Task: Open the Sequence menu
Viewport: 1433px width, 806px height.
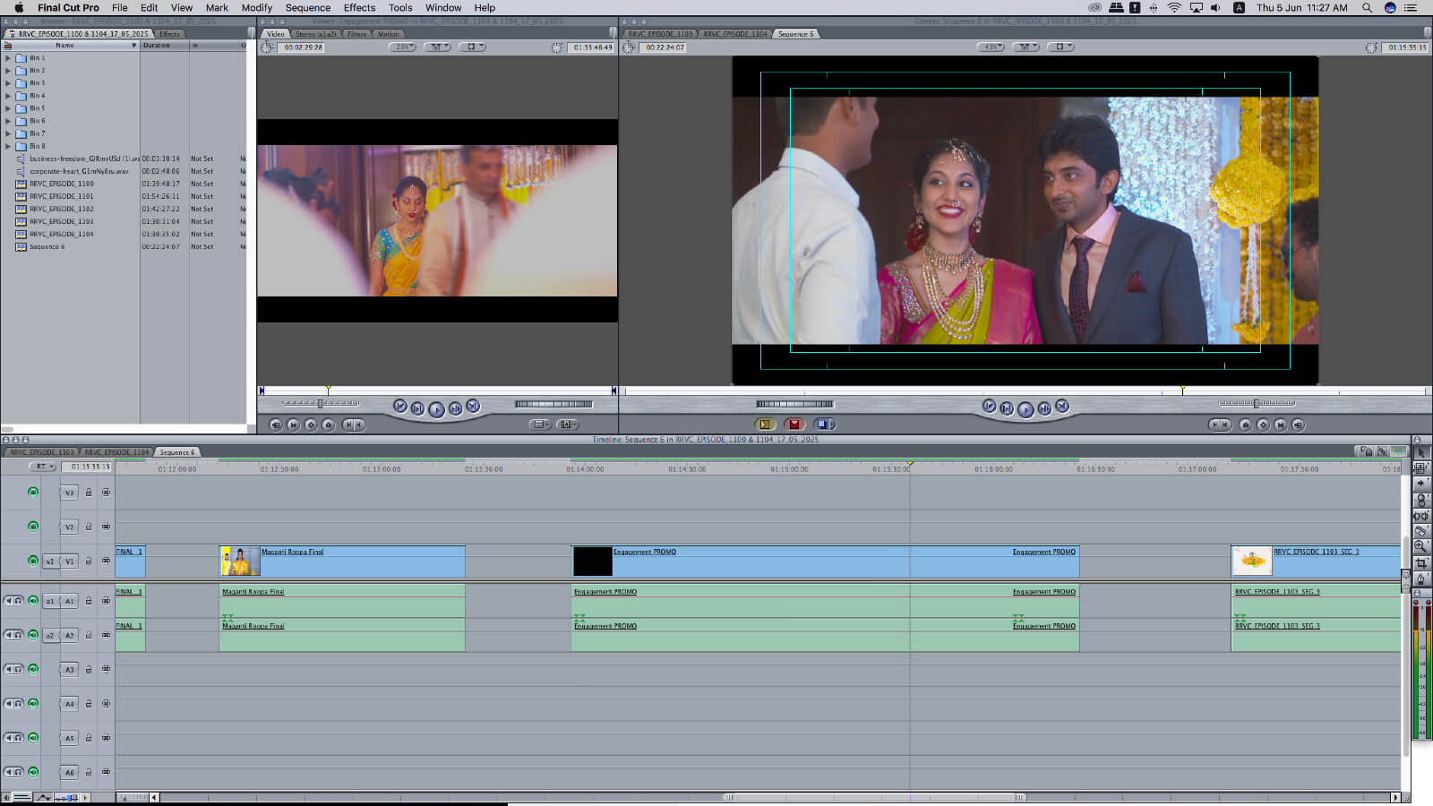Action: (x=307, y=8)
